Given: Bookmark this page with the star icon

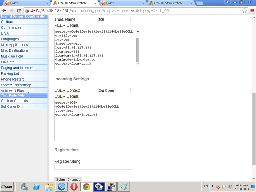Looking at the screenshot, I should point(245,11).
